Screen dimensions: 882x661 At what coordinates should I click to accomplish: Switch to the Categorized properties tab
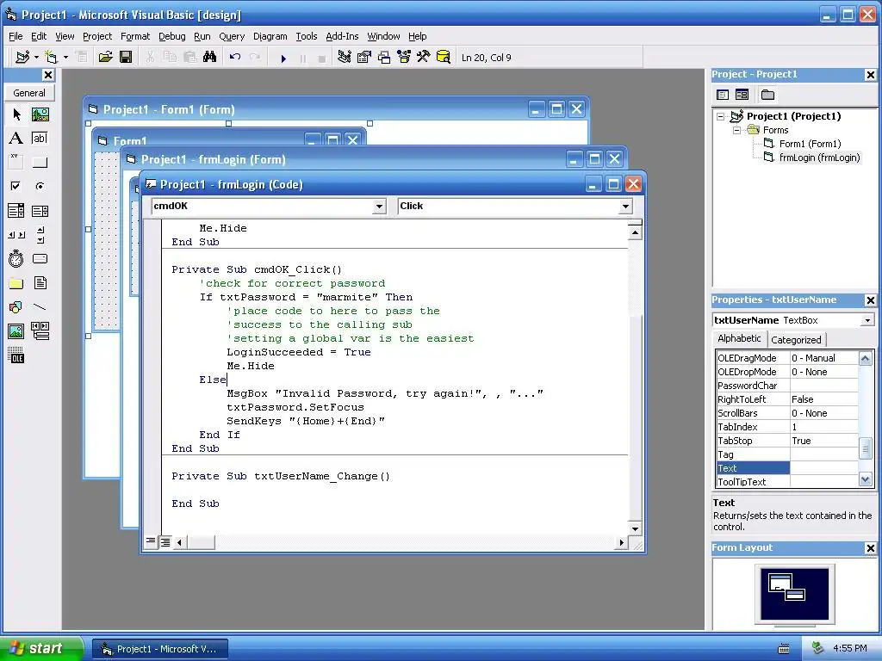(796, 339)
